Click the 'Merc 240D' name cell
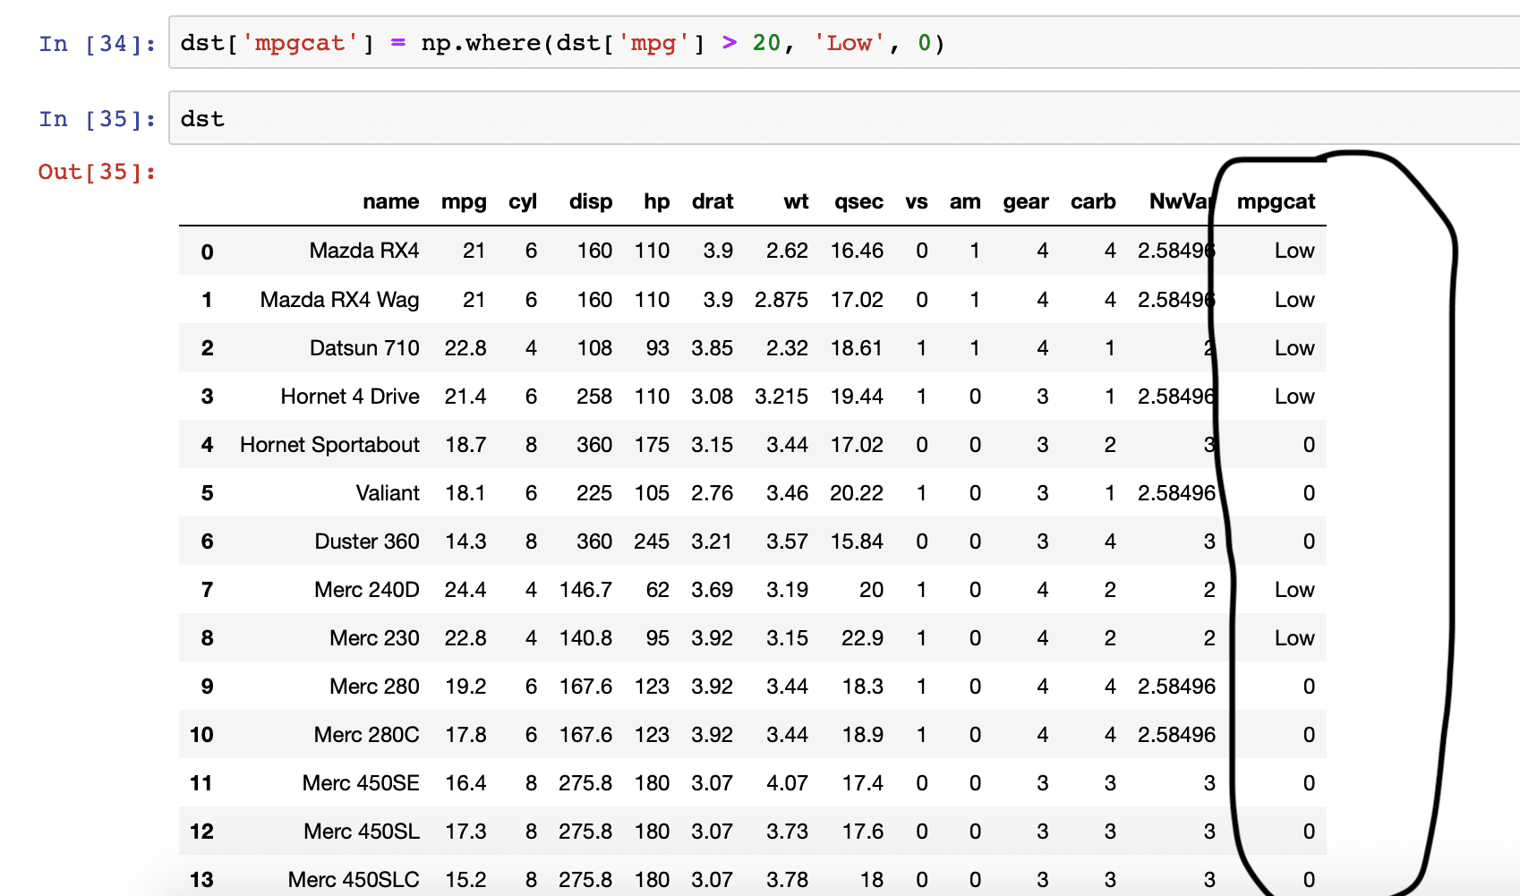The width and height of the screenshot is (1520, 896). point(367,590)
